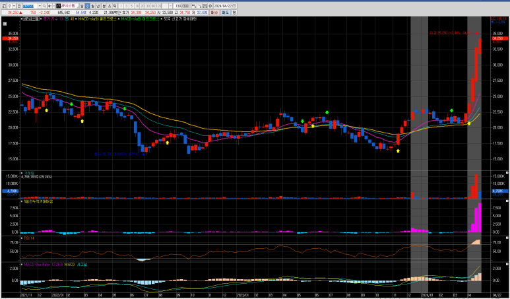The image size is (510, 299).
Task: Select the 주 (weekly) period button
Action: point(88,6)
